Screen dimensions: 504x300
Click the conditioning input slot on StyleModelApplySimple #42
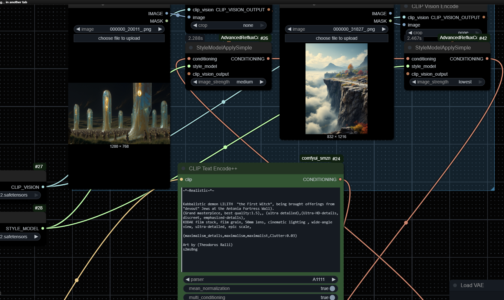(x=408, y=59)
